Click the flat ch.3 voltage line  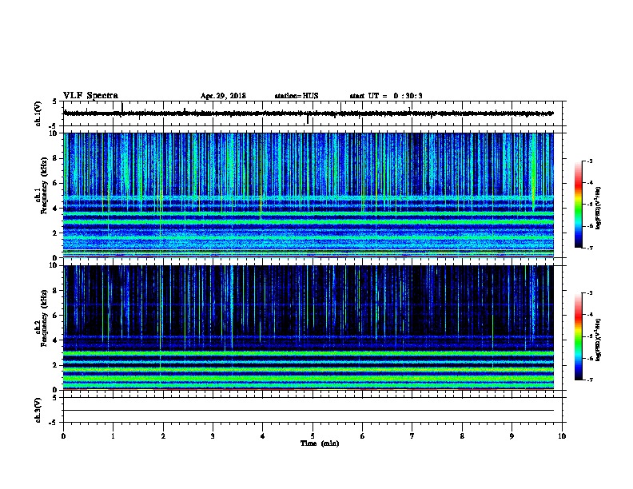(309, 411)
